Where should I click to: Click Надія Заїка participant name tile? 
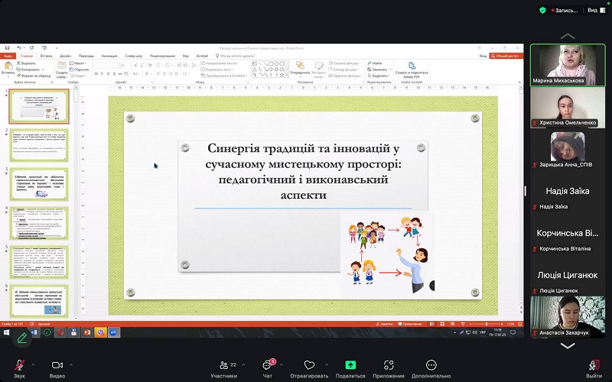568,191
